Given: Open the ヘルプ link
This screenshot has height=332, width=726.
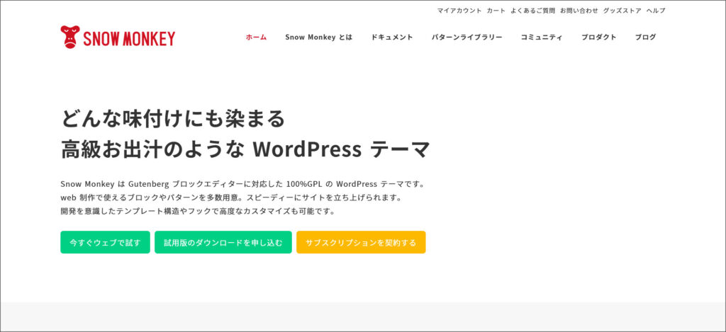Looking at the screenshot, I should coord(655,11).
